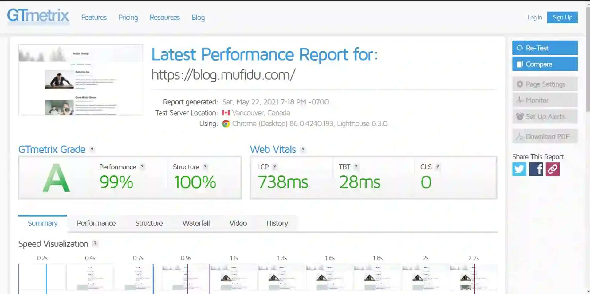Show TBT help tooltip
This screenshot has width=590, height=294.
click(356, 167)
